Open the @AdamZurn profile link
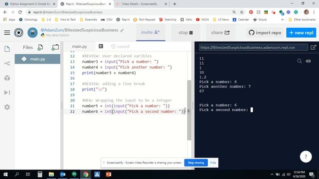Screen dimensions: 319x179 point(52,30)
